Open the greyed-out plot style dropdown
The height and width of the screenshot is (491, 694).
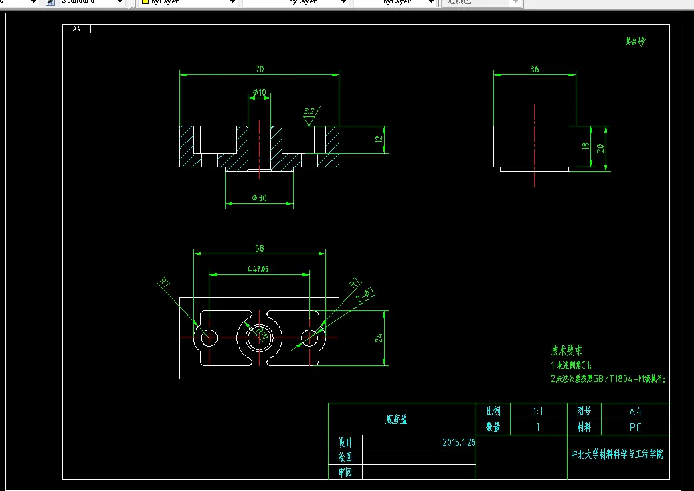click(482, 3)
